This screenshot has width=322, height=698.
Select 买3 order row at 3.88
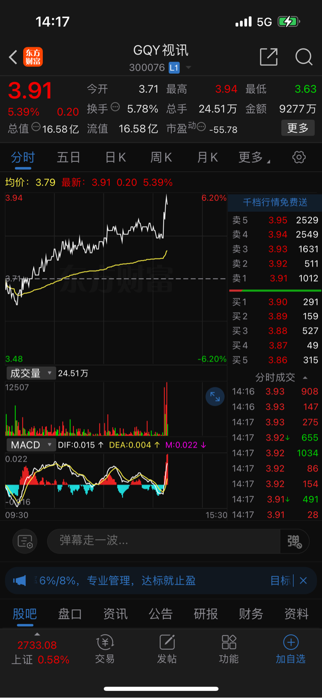click(x=275, y=331)
